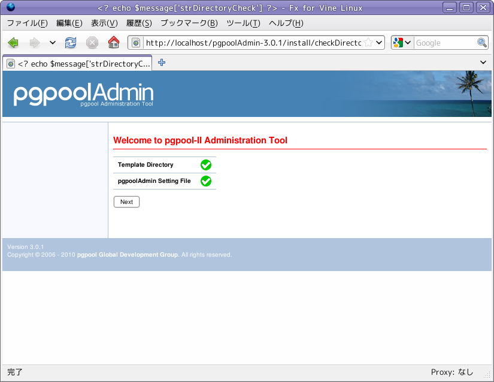The height and width of the screenshot is (382, 494).
Task: Click the search magnifier icon
Action: point(482,43)
